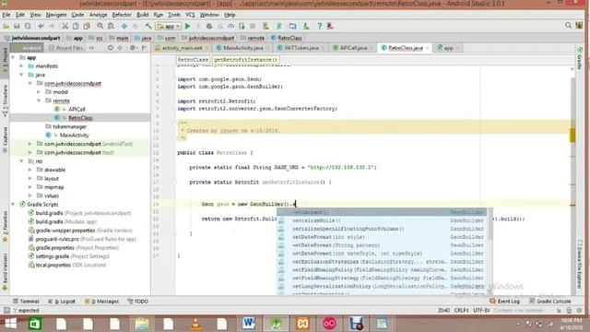Click the Debug bug toolbar icon
This screenshot has height=332, width=590.
[x=209, y=26]
